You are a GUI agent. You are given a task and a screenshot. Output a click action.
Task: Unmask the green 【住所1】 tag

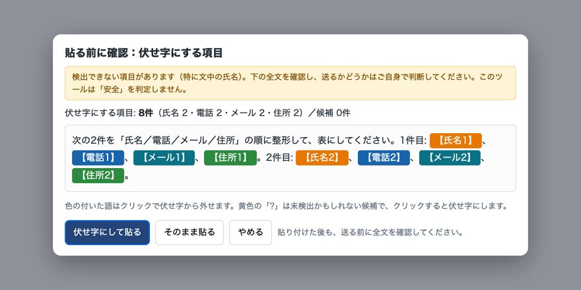pos(230,158)
